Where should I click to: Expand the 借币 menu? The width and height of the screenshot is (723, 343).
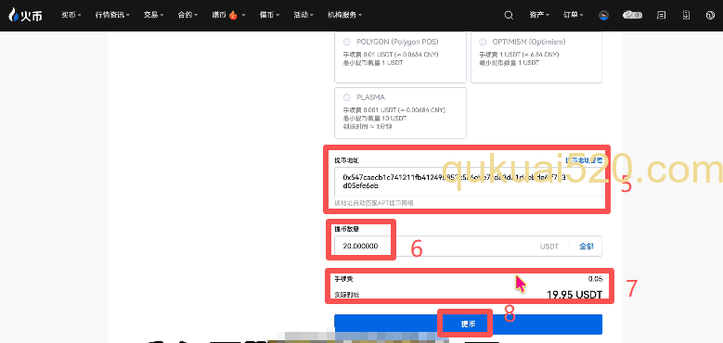(269, 15)
